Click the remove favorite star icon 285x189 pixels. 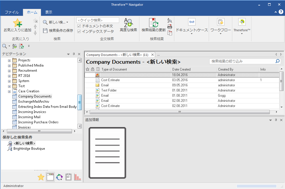[x=36, y=21]
